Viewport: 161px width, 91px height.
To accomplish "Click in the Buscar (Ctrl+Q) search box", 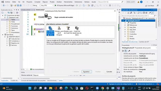I will tap(111, 2).
